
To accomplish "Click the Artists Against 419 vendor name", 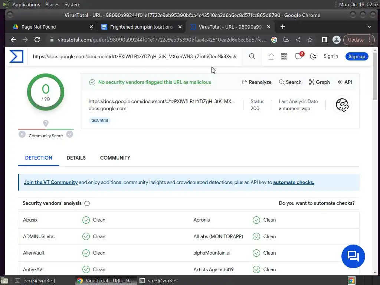I will pos(213,269).
